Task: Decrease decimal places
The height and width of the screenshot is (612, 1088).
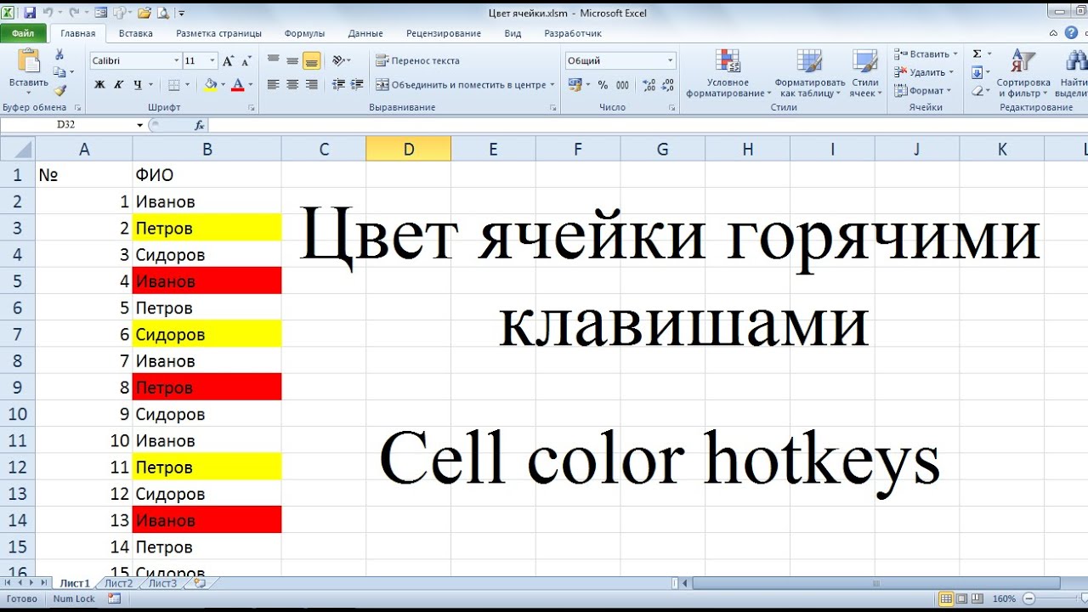Action: point(668,85)
